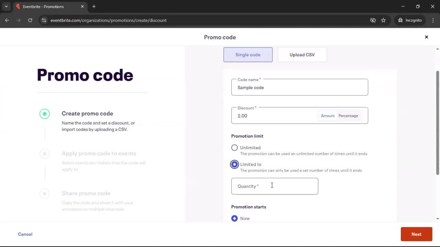Click the Create promo code step title
The width and height of the screenshot is (440, 247).
coord(87,114)
